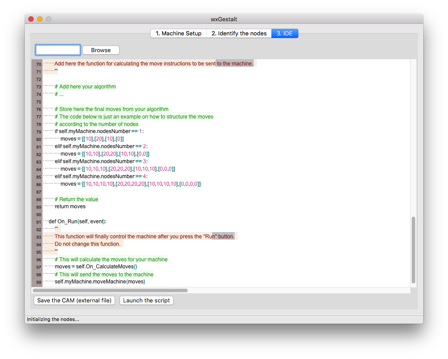Click the line 'def On_Run(self, event):'
The image size is (448, 359).
point(77,222)
